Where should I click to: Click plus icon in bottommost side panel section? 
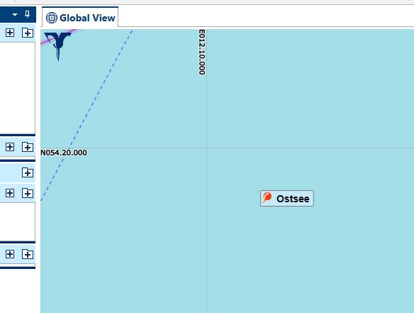pos(10,254)
